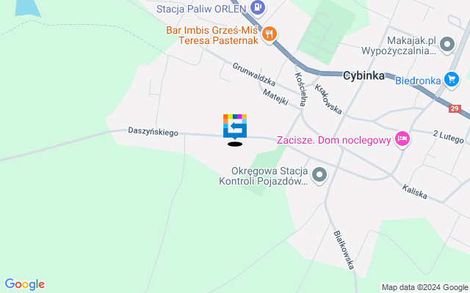
Task: Click the Grunwaldzka street label
Action: (x=254, y=74)
